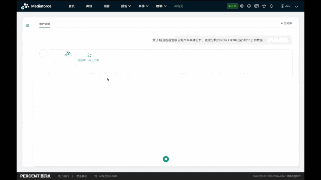Click the Copyright footer text
The height and width of the screenshot is (180, 321).
click(276, 176)
